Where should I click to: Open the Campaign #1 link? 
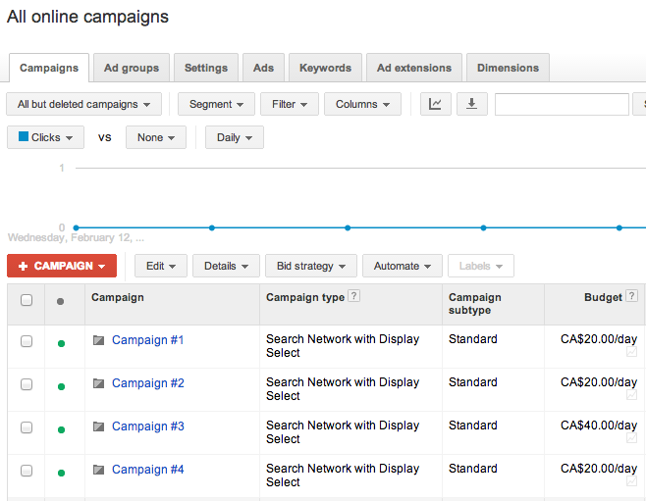click(147, 340)
